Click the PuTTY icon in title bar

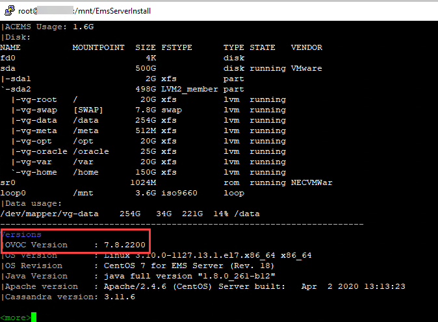click(x=10, y=10)
